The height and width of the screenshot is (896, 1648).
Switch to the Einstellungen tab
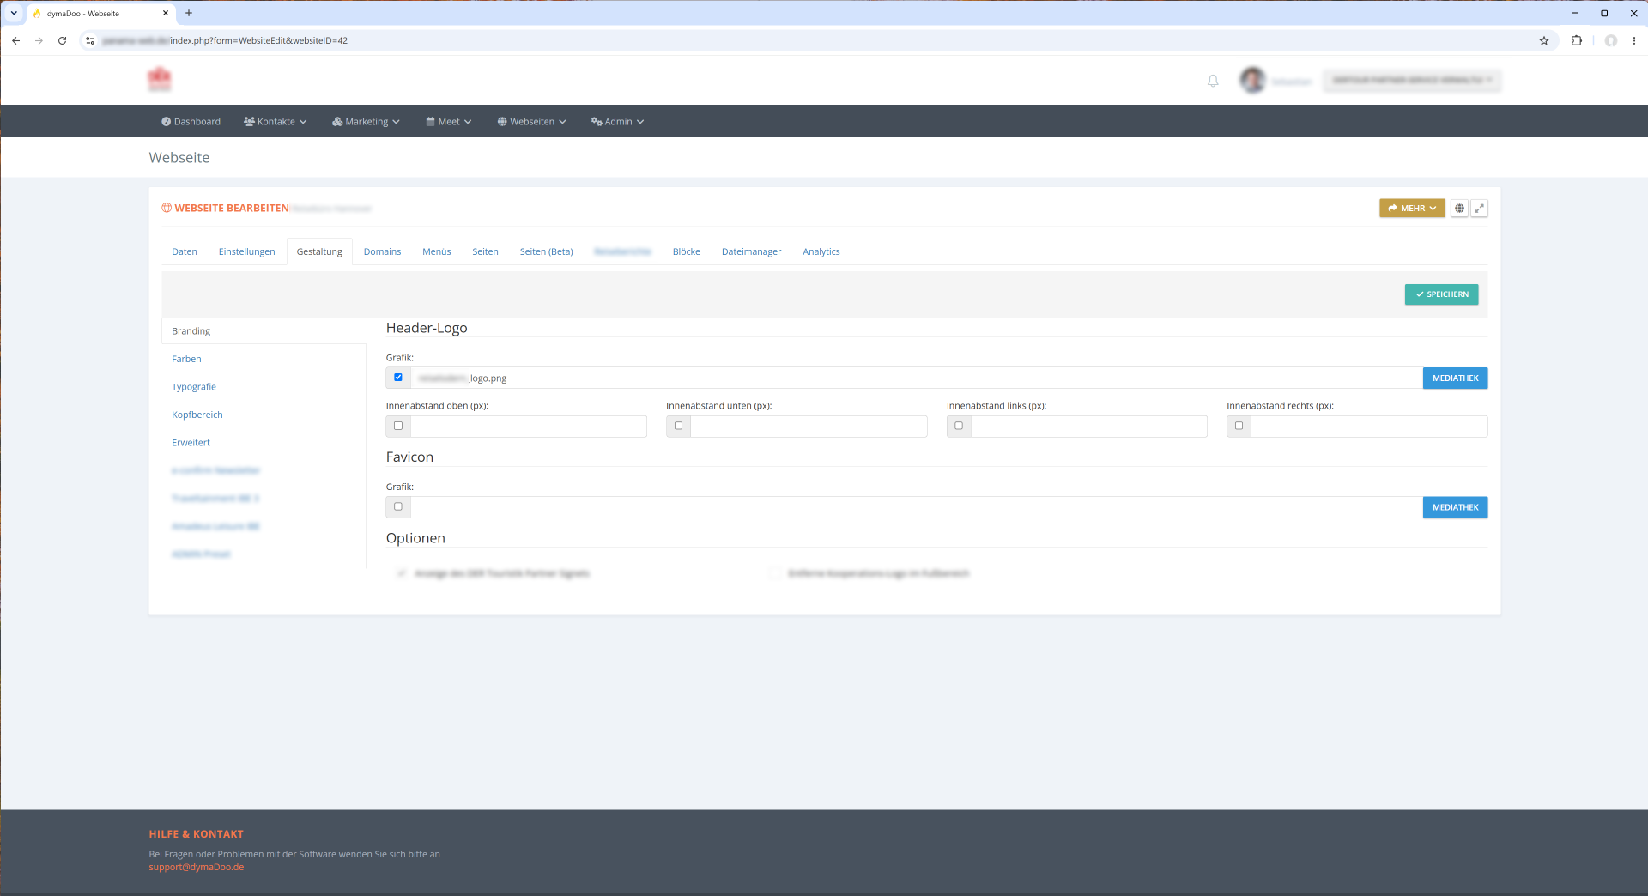247,251
